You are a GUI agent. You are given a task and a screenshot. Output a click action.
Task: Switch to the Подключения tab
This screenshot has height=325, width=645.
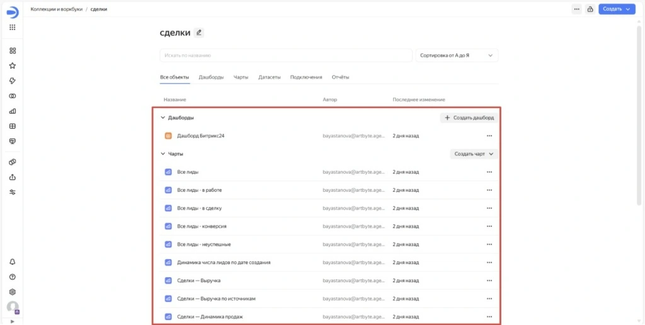tap(306, 77)
